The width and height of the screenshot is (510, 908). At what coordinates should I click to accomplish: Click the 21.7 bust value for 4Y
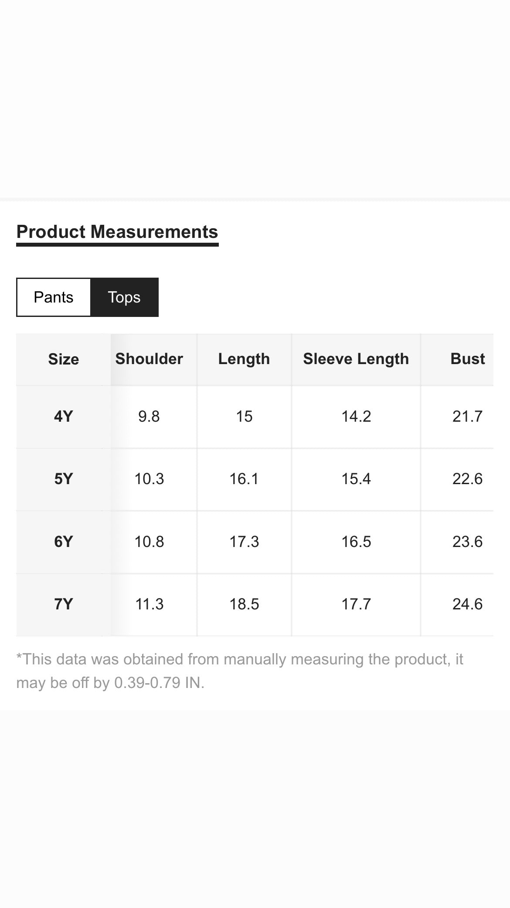pos(467,416)
